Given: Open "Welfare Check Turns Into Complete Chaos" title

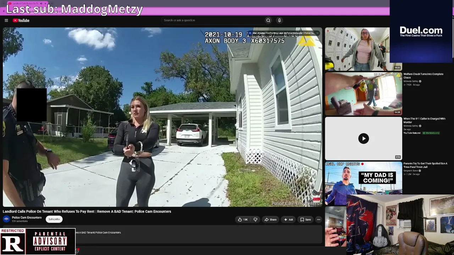Looking at the screenshot, I should click(423, 76).
